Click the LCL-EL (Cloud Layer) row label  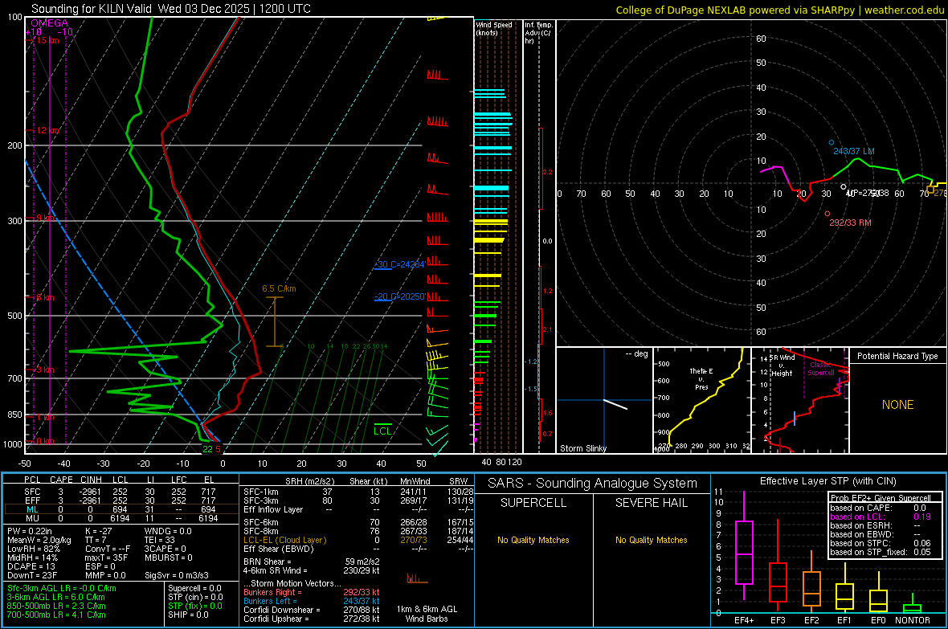click(x=284, y=540)
